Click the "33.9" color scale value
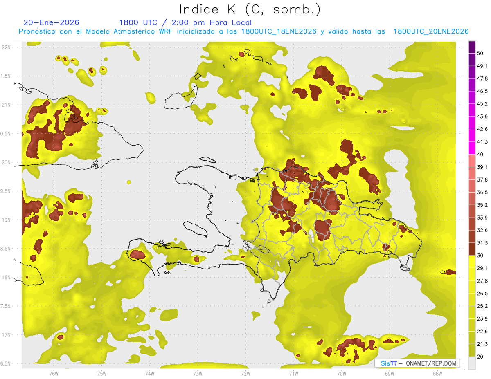 click(482, 218)
